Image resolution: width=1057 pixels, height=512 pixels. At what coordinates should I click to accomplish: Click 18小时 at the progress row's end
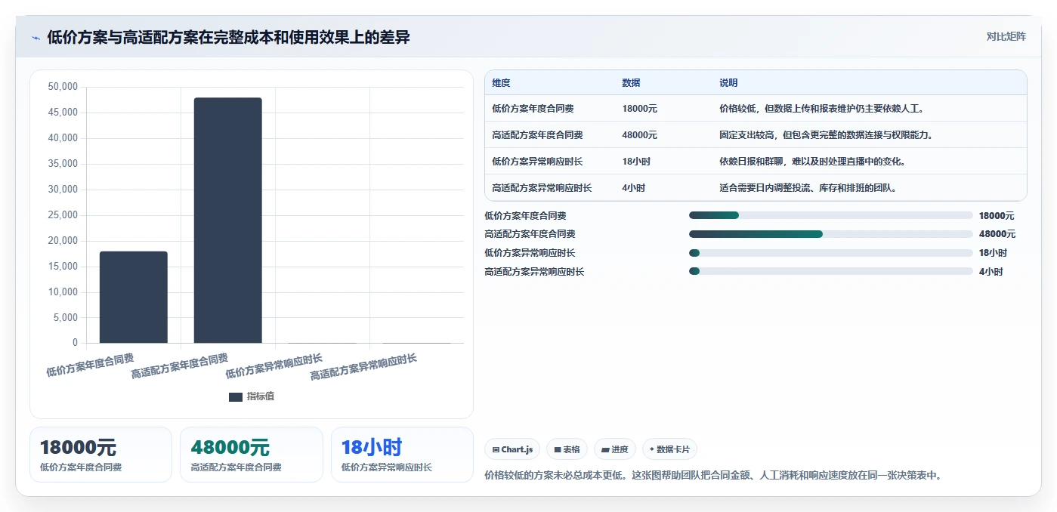[994, 253]
